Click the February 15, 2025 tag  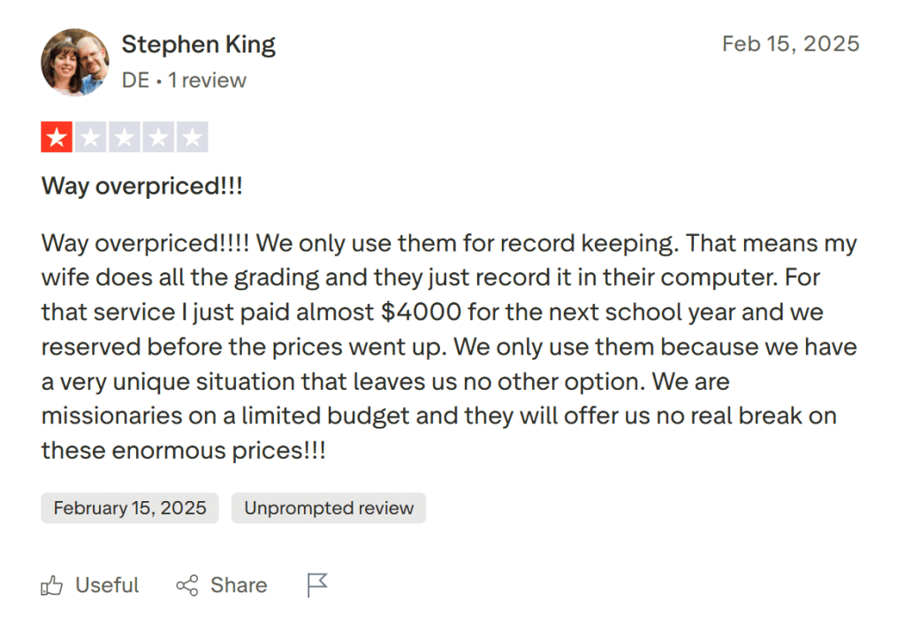tap(130, 508)
